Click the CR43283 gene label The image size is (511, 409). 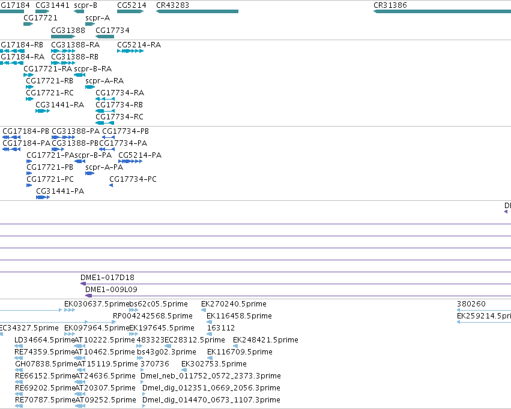point(172,5)
